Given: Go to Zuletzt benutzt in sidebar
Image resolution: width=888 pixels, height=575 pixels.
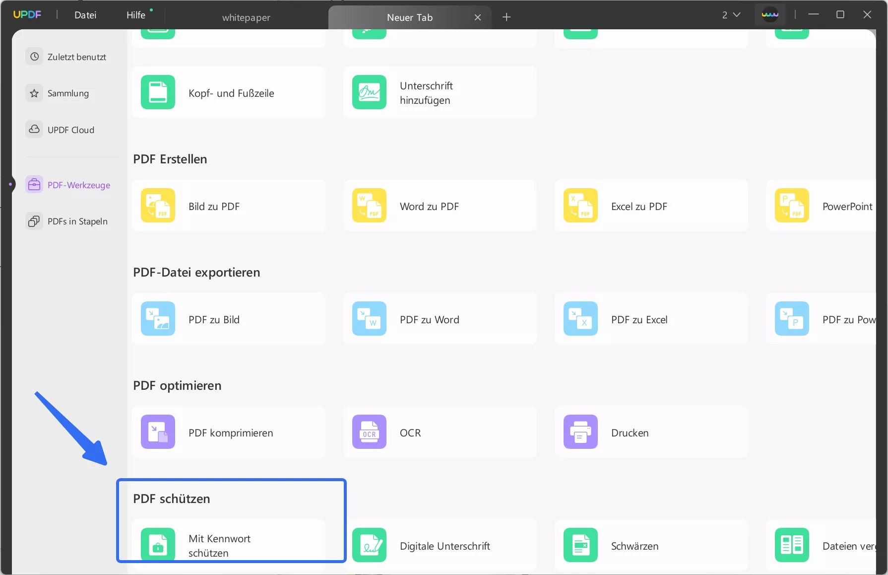Looking at the screenshot, I should tap(72, 57).
